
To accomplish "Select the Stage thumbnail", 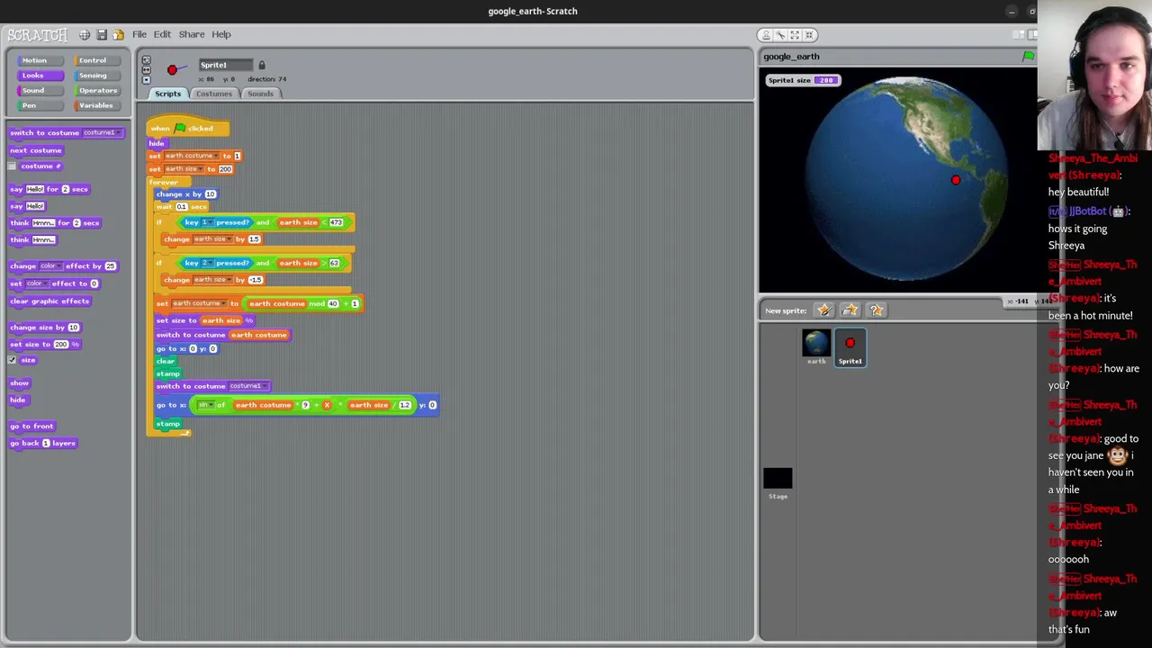I will coord(778,483).
